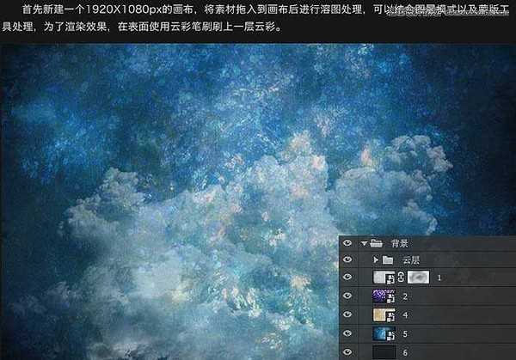Hide layer 1 using its eye icon
Image resolution: width=516 pixels, height=360 pixels.
347,278
